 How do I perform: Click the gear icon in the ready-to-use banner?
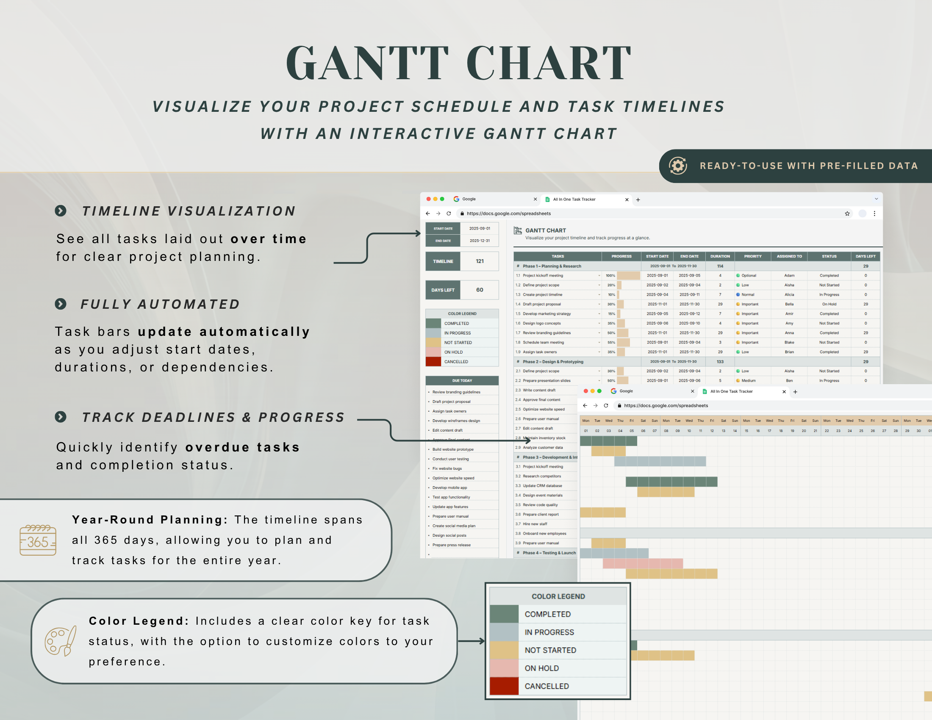click(x=678, y=166)
